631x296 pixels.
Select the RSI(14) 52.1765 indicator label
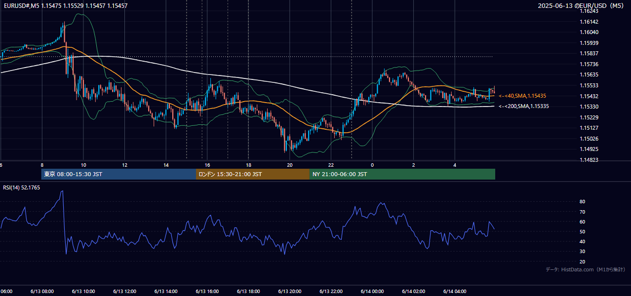(22, 187)
